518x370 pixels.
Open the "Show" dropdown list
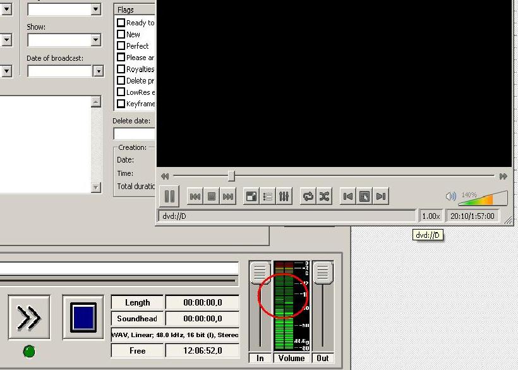[96, 40]
